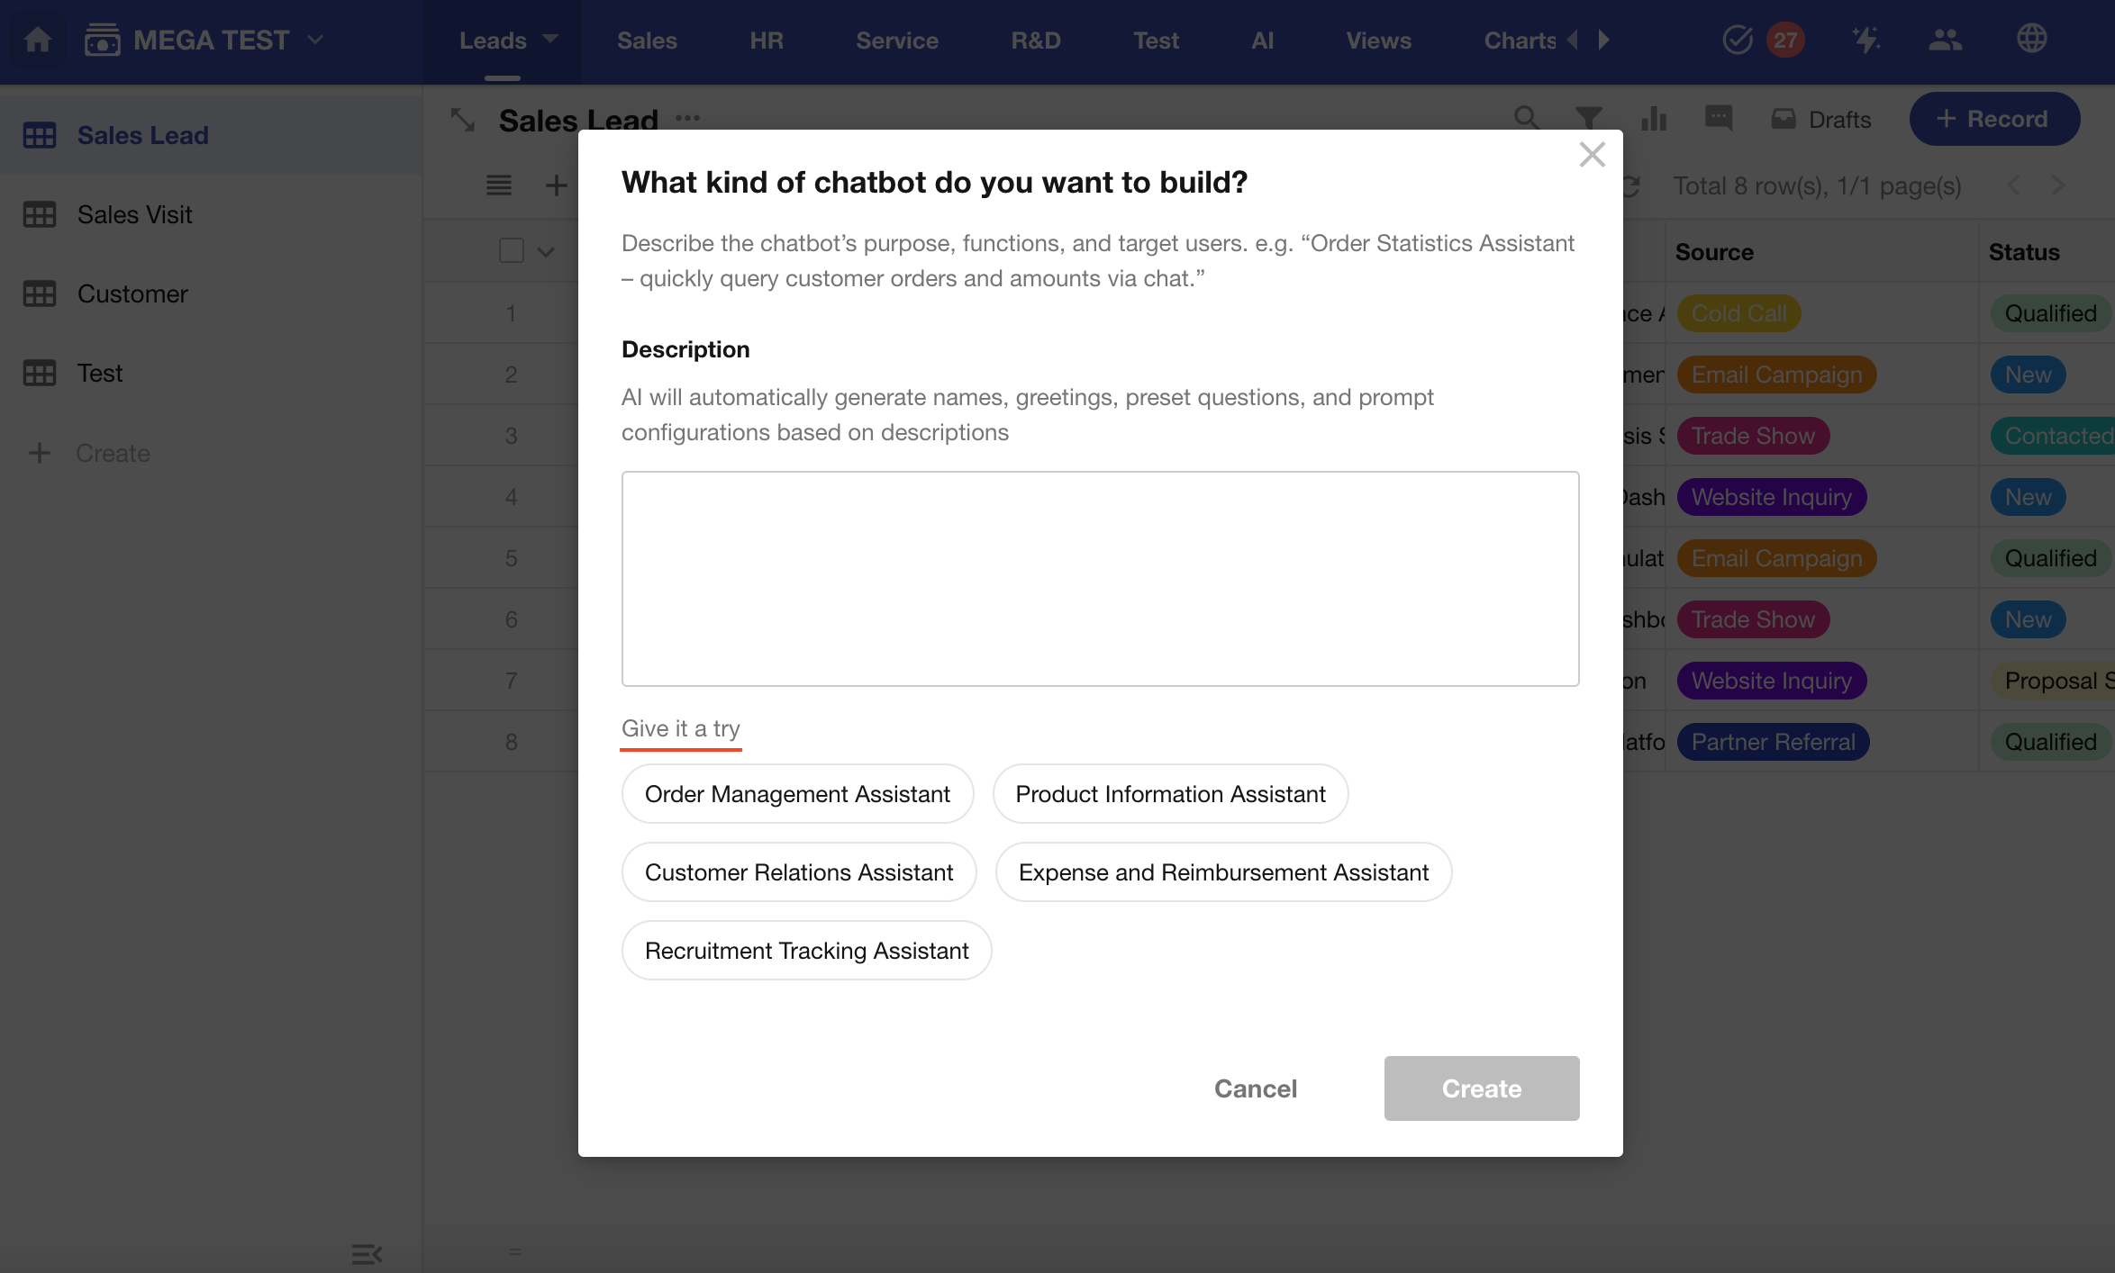Click the Cancel button in dialog
This screenshot has height=1273, width=2115.
pos(1255,1088)
